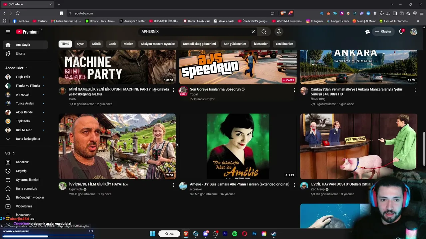Bookmark this page in the address bar
Image resolution: width=426 pixels, height=239 pixels.
pyautogui.click(x=61, y=13)
